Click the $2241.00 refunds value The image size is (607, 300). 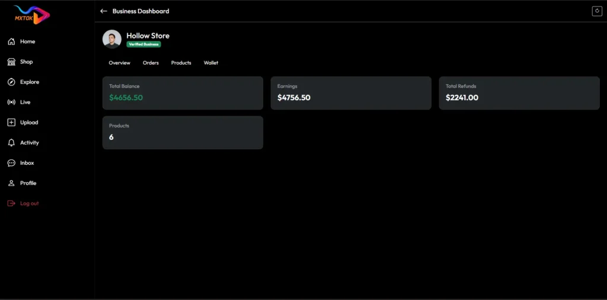coord(462,98)
